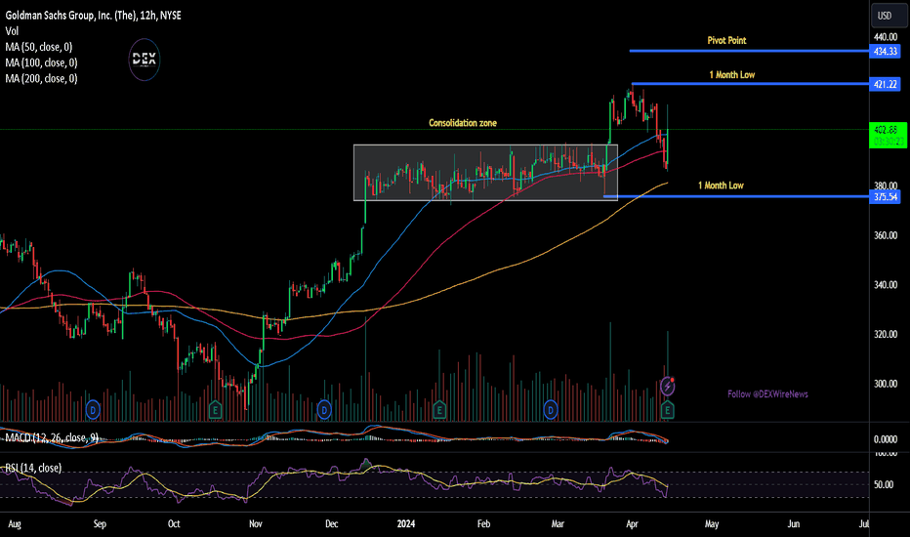The width and height of the screenshot is (910, 537).
Task: Click the 320.00 price axis label
Action: [x=886, y=334]
